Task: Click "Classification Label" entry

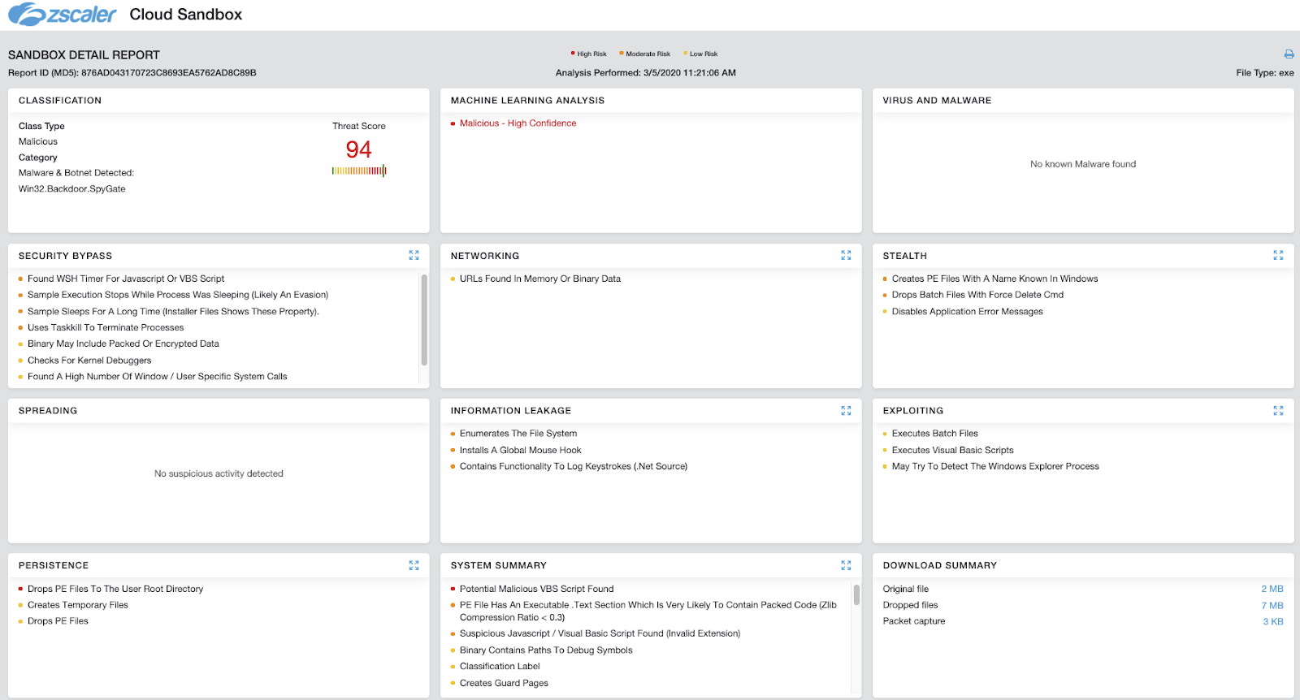Action: coord(500,667)
